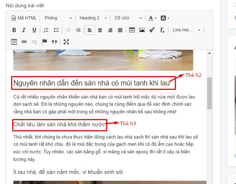The image size is (236, 184).
Task: Open Mã HTML source view
Action: coord(24,18)
